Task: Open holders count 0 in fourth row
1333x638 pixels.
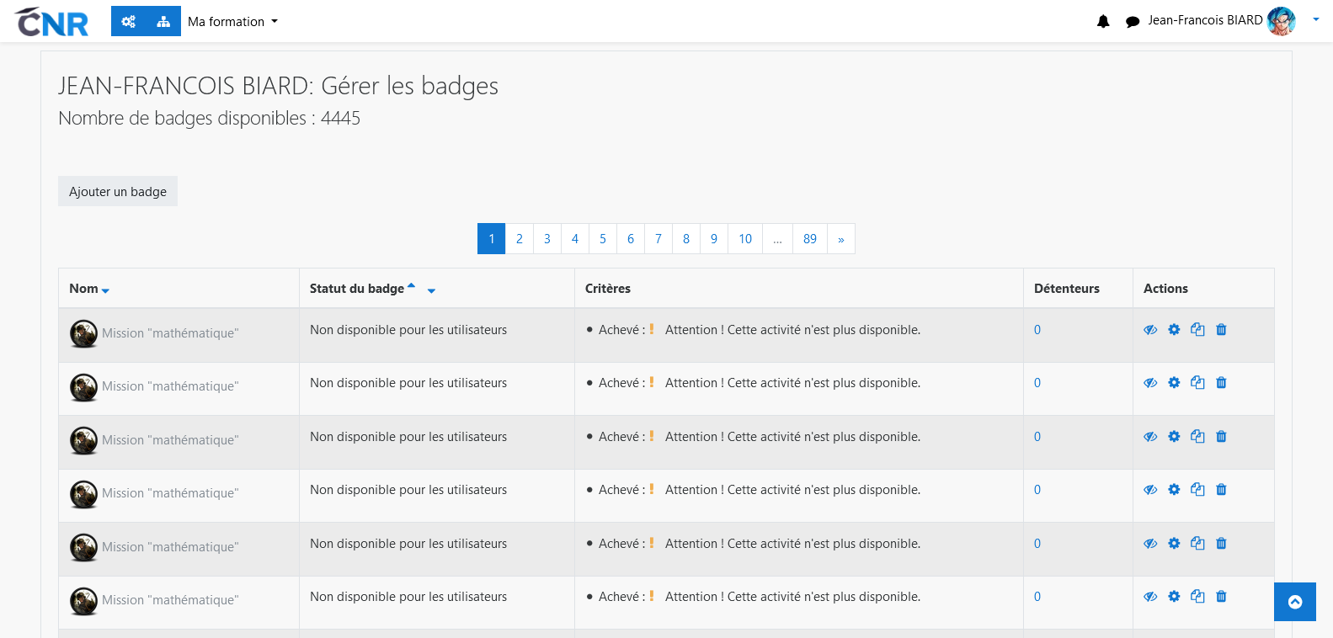Action: tap(1037, 490)
